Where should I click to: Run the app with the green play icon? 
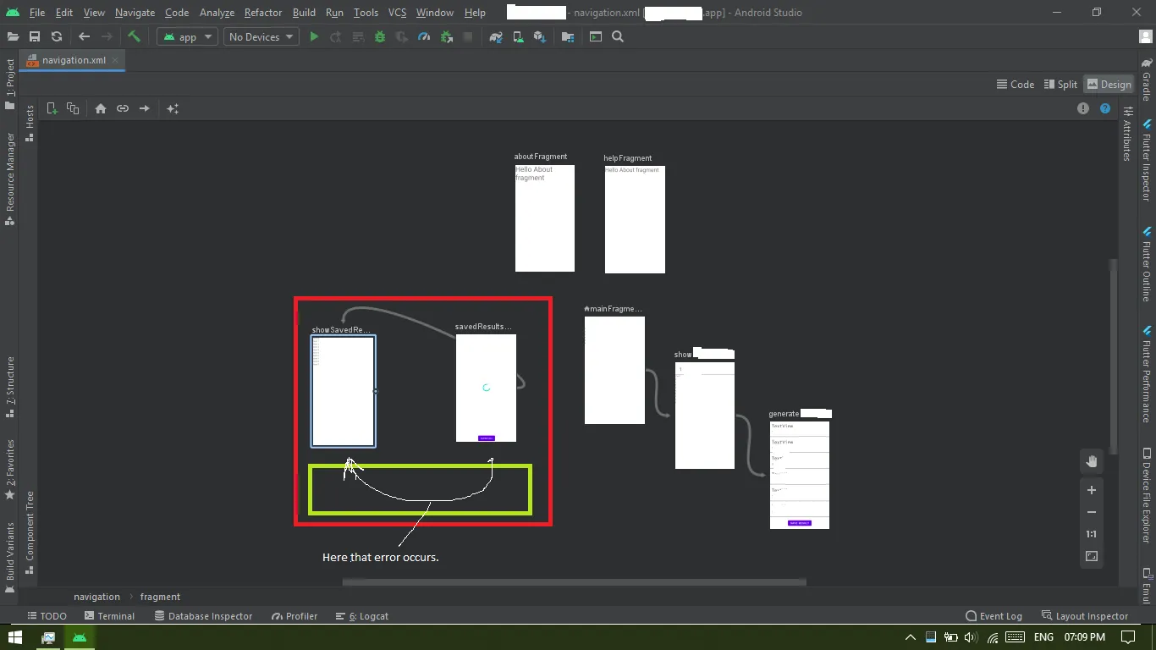[314, 36]
